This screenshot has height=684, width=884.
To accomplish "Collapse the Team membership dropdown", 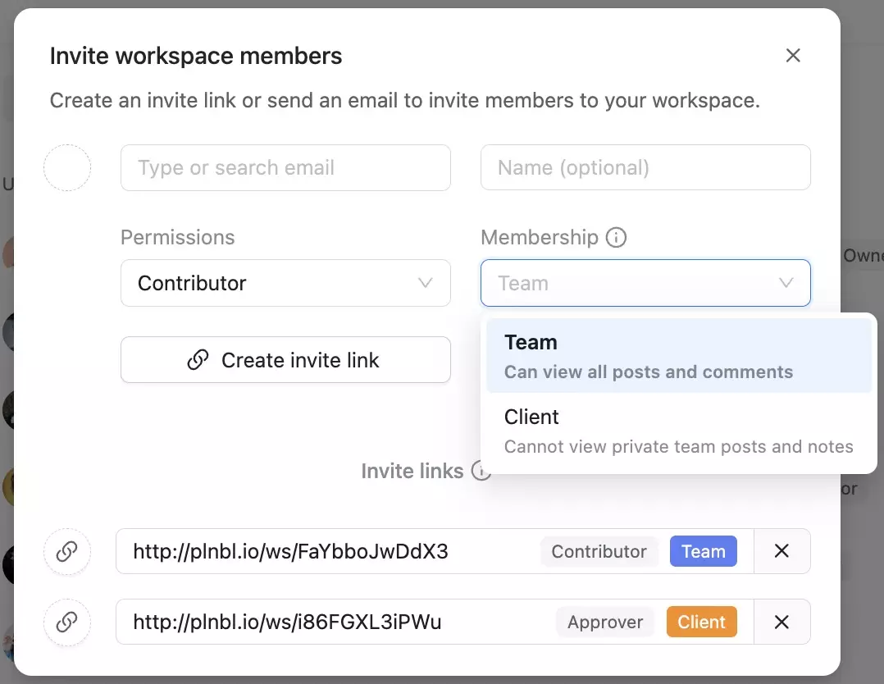I will pos(645,283).
